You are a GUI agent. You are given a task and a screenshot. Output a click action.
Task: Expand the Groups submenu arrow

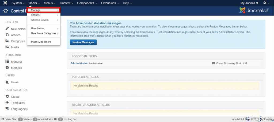tap(58, 15)
